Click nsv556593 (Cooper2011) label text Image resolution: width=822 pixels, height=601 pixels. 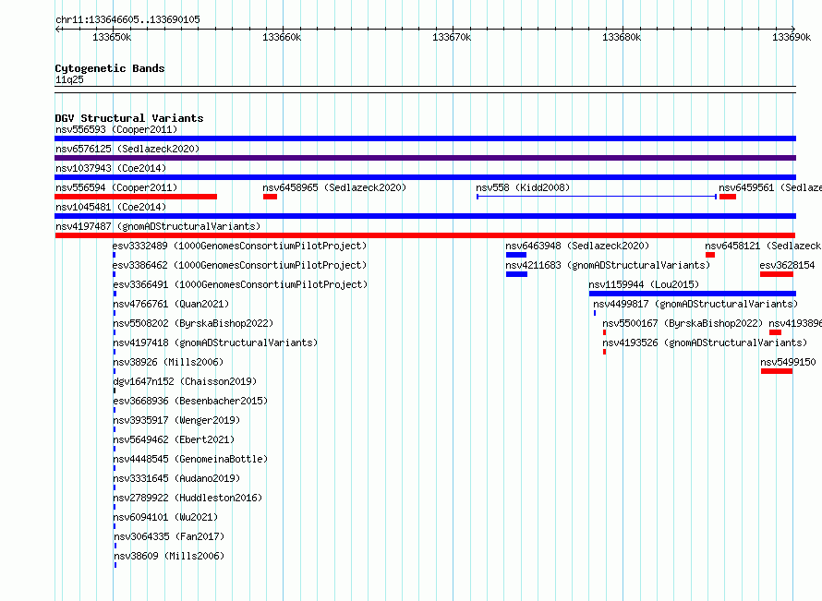[x=116, y=129]
